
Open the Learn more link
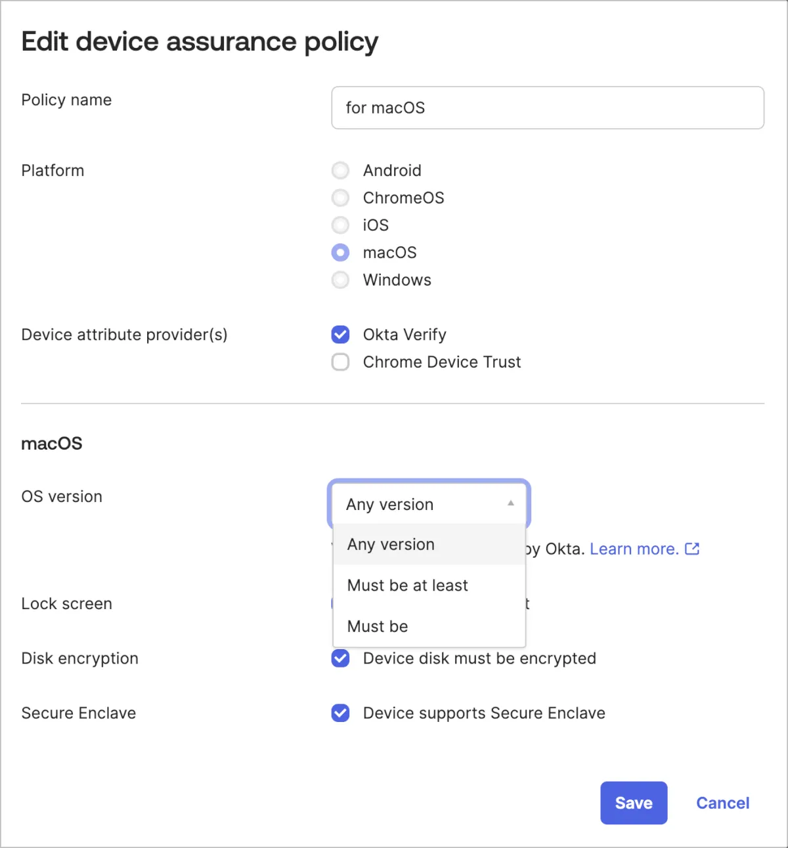point(634,549)
